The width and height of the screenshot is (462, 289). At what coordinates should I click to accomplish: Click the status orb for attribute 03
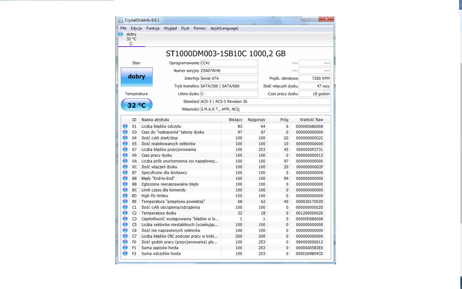coord(125,132)
